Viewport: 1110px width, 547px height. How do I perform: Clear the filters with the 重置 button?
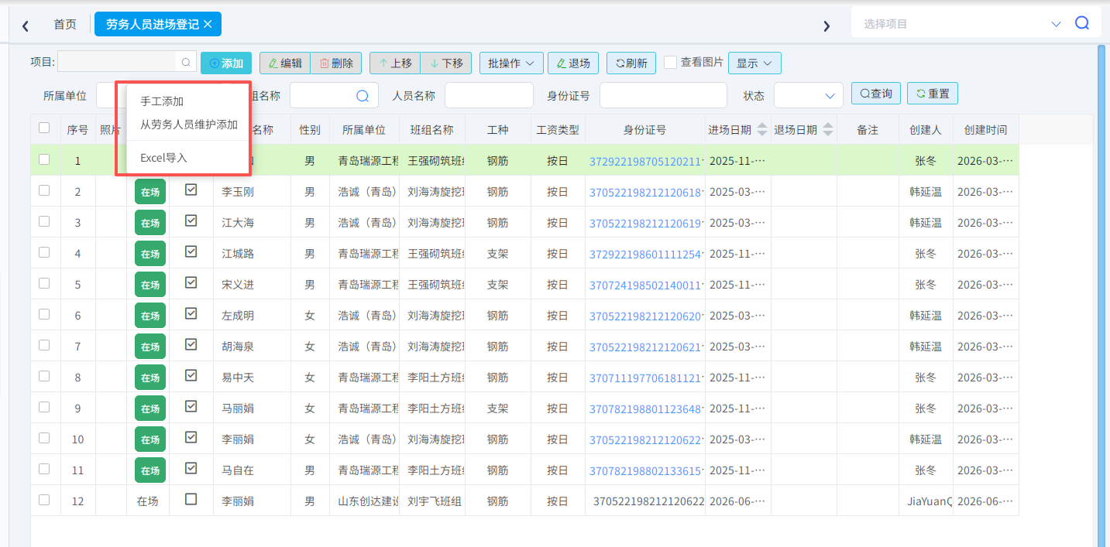pos(933,94)
